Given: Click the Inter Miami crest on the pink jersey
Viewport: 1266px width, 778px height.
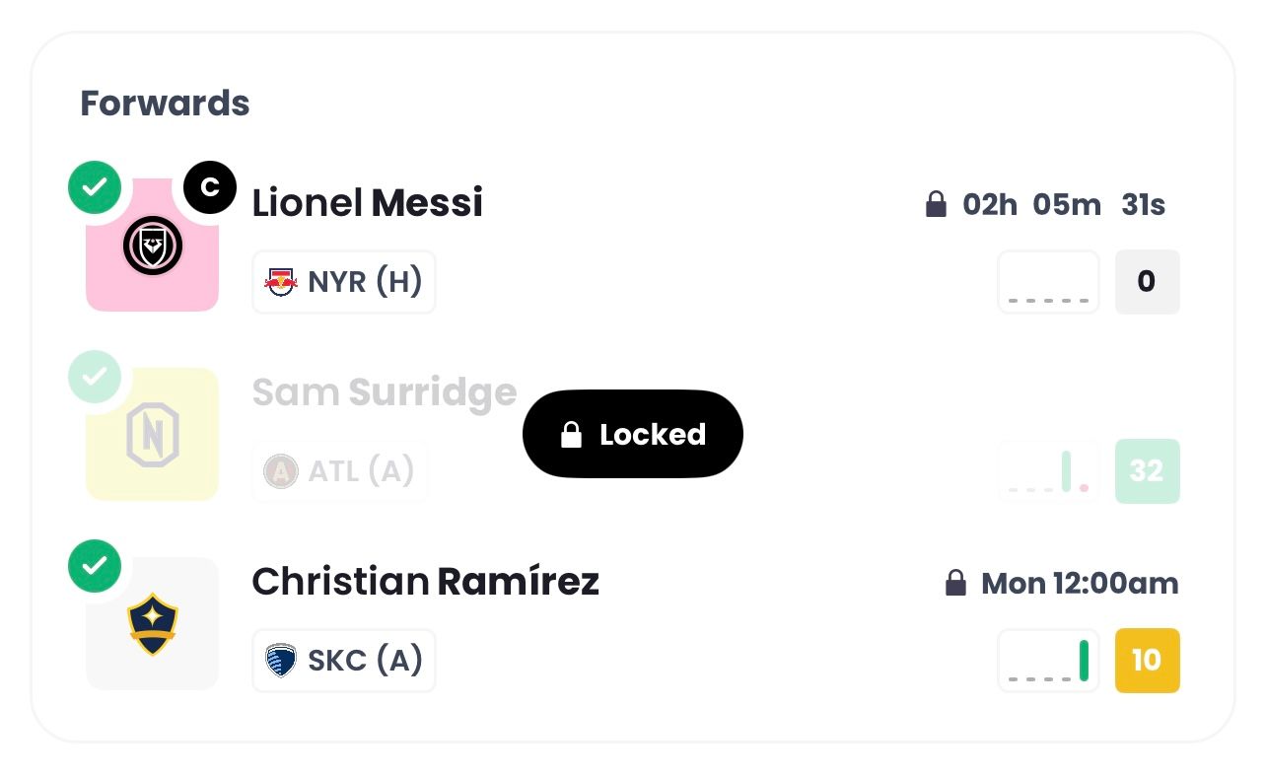Looking at the screenshot, I should tap(153, 246).
